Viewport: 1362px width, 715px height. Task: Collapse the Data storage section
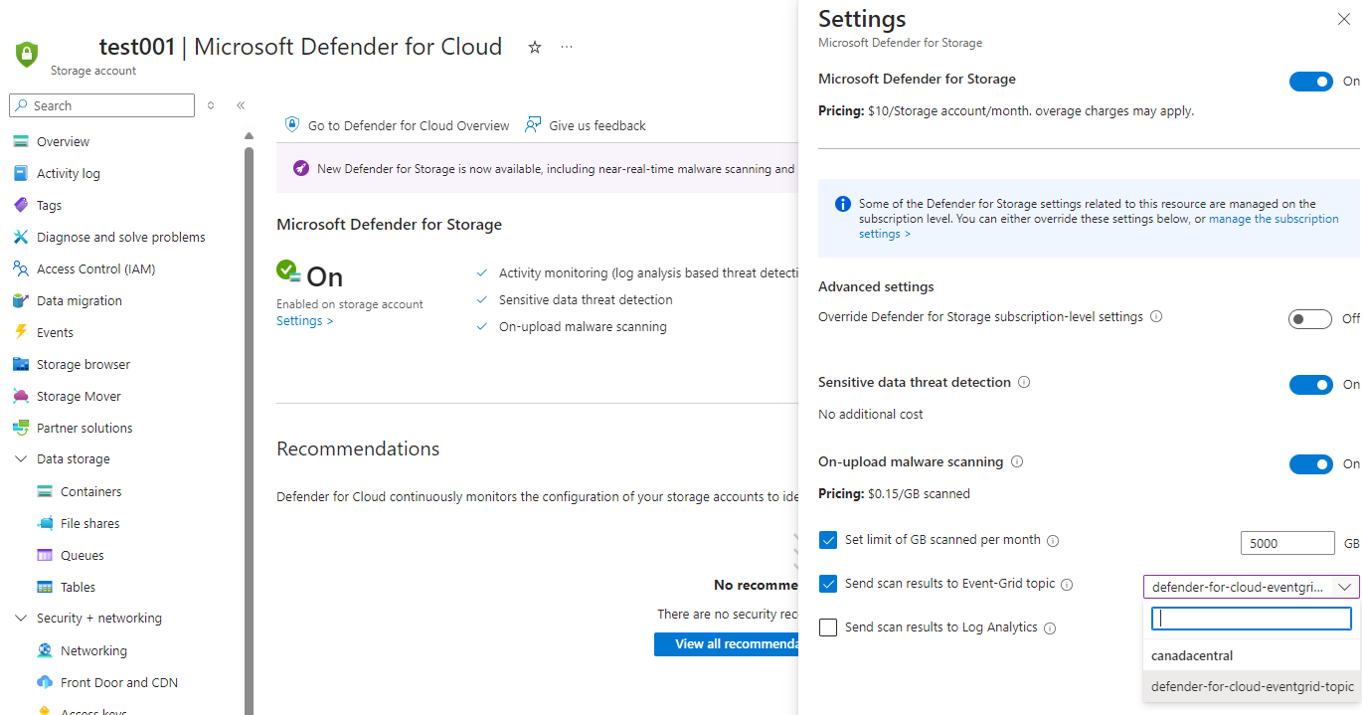coord(21,459)
